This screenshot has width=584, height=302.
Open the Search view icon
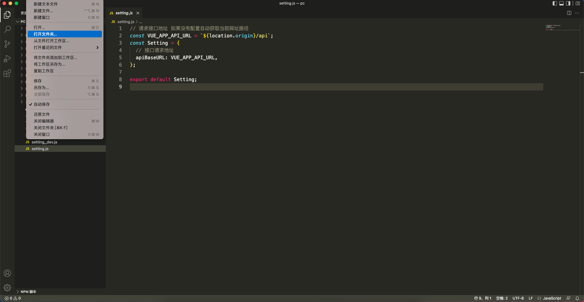[x=7, y=29]
